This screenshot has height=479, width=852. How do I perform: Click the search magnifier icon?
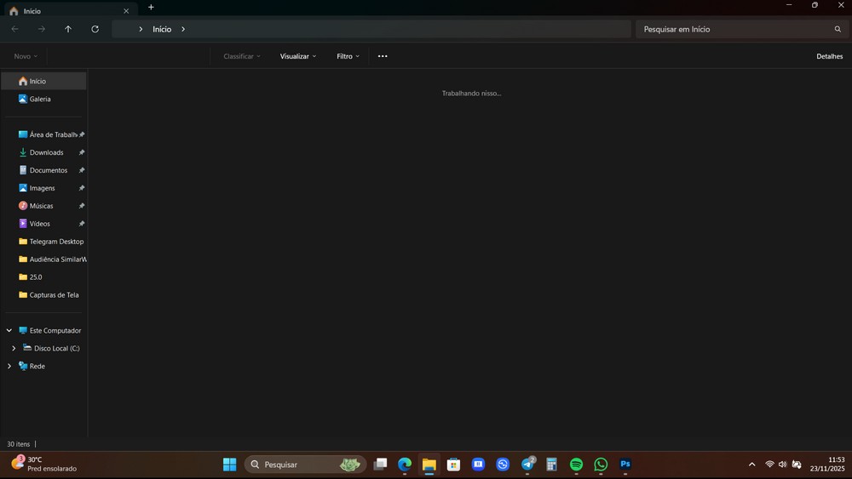pos(838,29)
